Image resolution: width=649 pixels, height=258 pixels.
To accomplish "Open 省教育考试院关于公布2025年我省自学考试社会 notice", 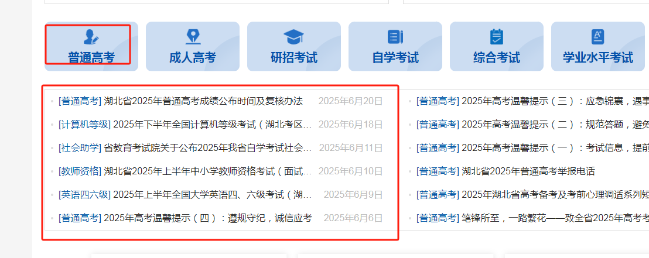I will (x=208, y=147).
